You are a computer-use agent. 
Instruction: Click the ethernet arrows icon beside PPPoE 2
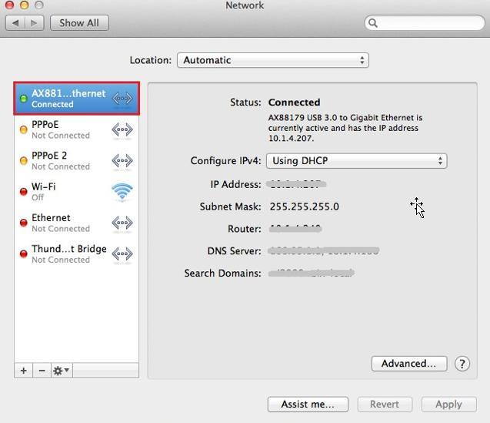coord(122,160)
